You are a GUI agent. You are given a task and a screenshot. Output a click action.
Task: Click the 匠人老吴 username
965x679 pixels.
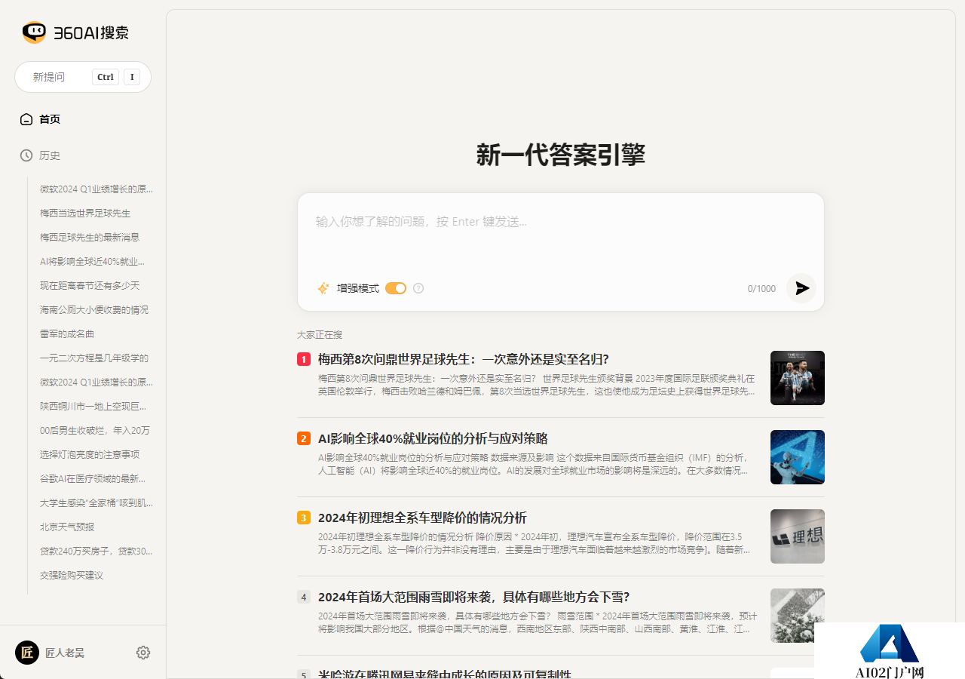click(x=65, y=653)
